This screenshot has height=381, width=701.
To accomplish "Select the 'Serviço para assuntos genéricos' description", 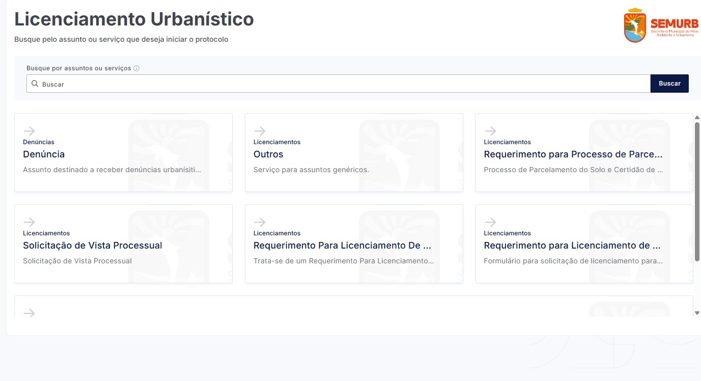I will (311, 170).
